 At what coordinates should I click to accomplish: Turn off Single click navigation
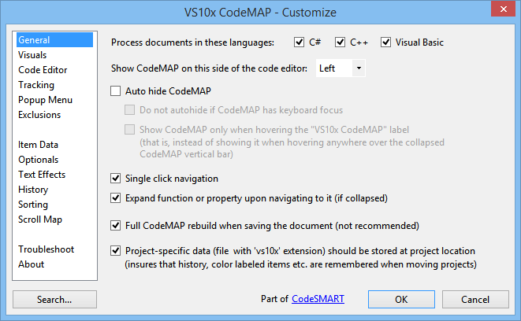(x=115, y=179)
